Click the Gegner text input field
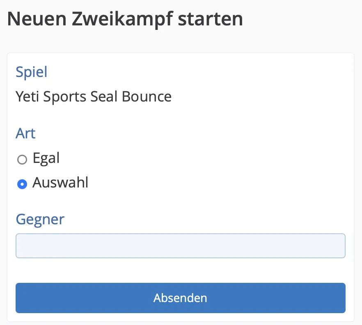 181,246
